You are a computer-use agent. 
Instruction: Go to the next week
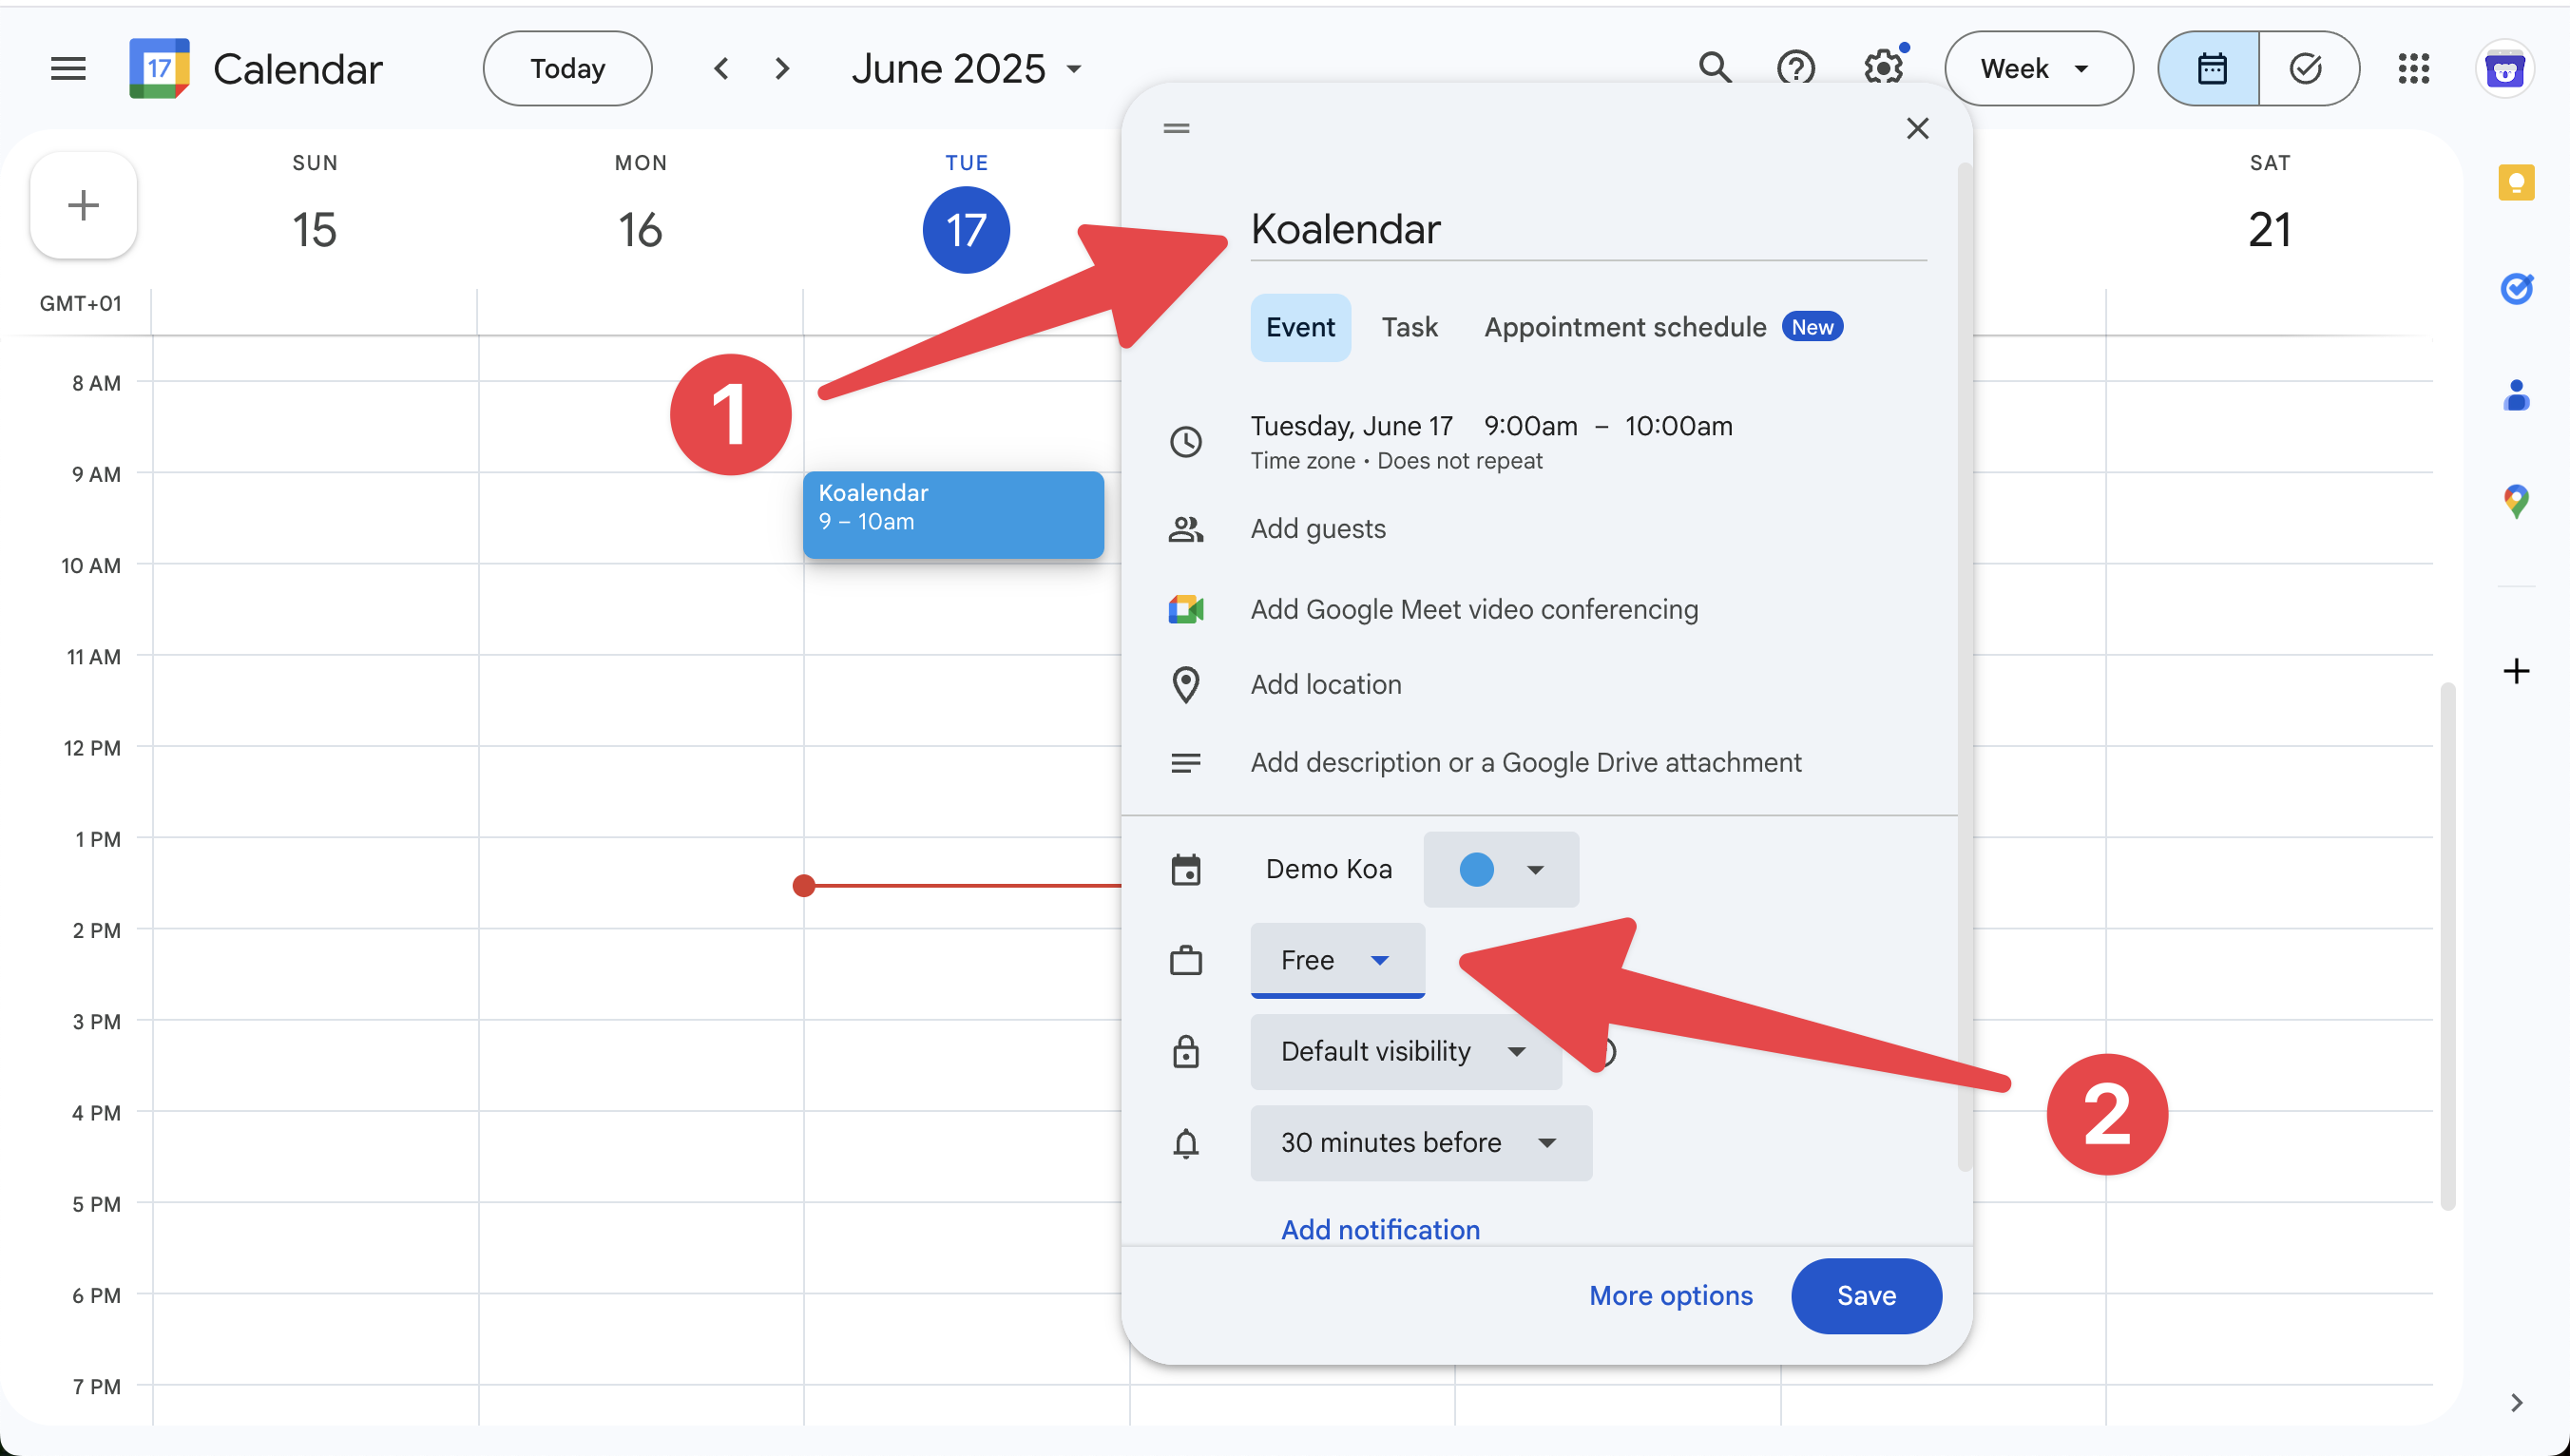point(783,69)
